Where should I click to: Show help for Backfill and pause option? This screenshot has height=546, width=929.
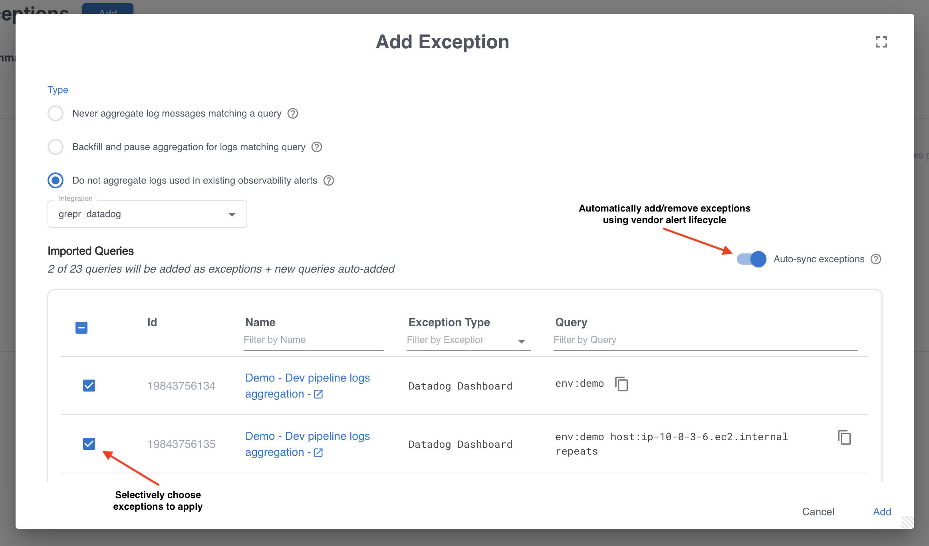(x=317, y=147)
